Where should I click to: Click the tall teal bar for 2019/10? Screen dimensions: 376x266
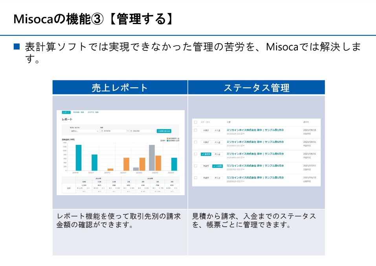(79, 158)
